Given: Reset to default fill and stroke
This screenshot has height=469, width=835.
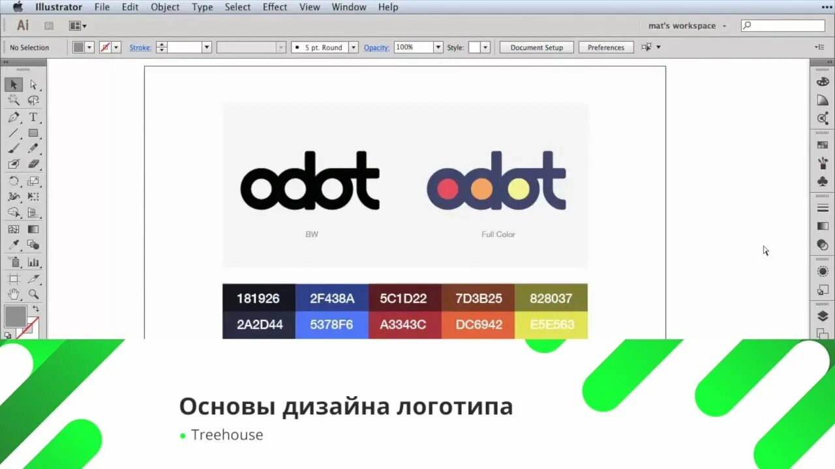Looking at the screenshot, I should click(8, 335).
